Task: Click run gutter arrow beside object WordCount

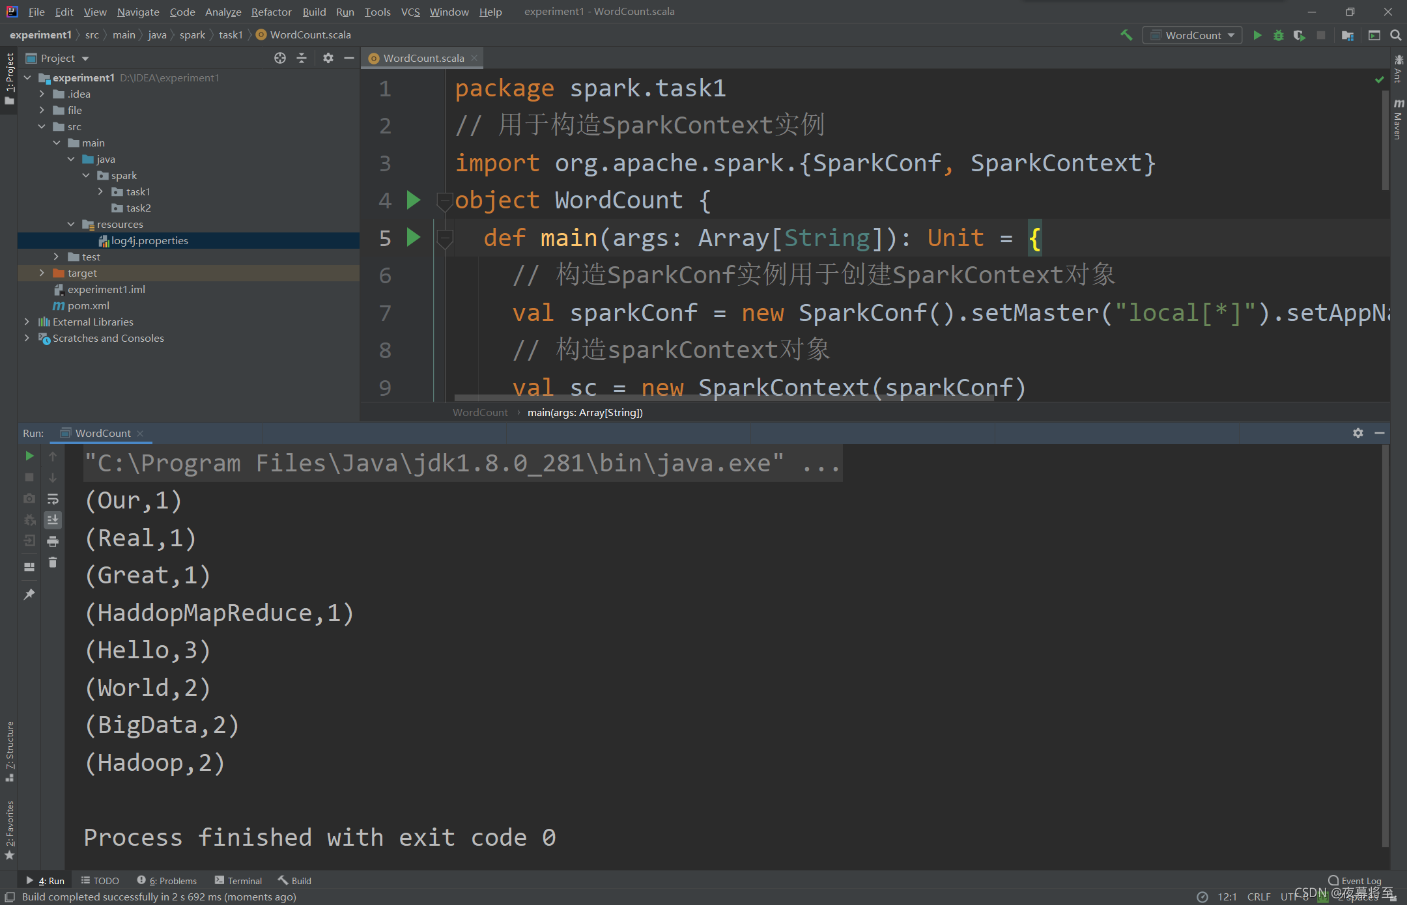Action: pos(413,200)
